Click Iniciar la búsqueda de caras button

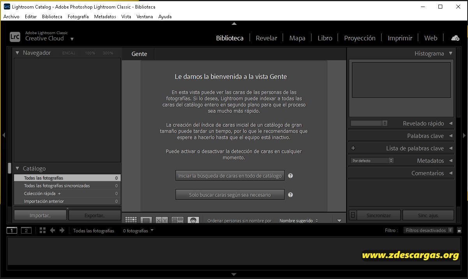tap(230, 176)
